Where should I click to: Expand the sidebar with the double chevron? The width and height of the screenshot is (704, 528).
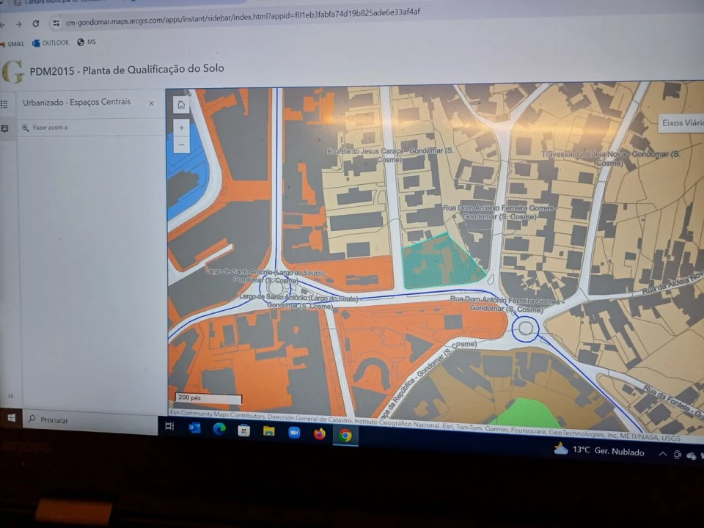10,396
